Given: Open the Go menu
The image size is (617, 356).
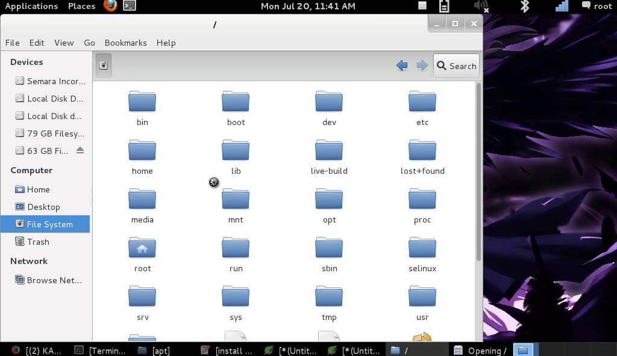Looking at the screenshot, I should tap(89, 43).
